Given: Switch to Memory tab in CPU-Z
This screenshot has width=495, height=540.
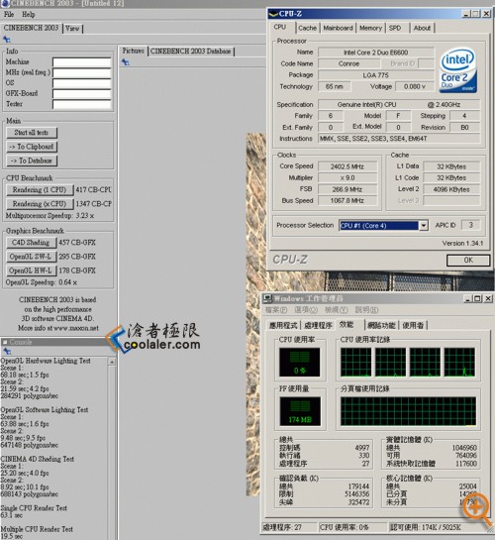Looking at the screenshot, I should point(370,28).
